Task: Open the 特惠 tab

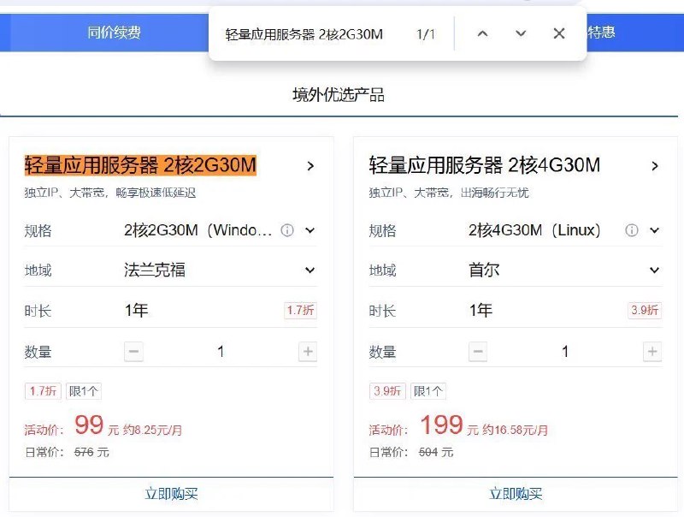Action: coord(601,33)
